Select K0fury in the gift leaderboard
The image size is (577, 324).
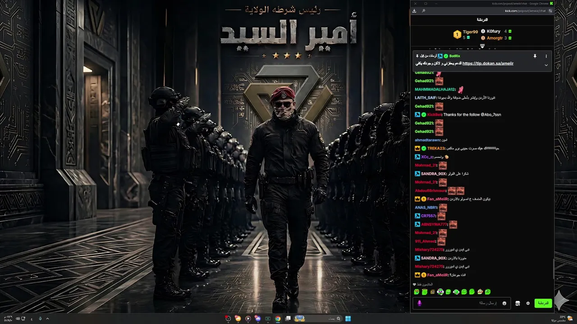(x=494, y=31)
